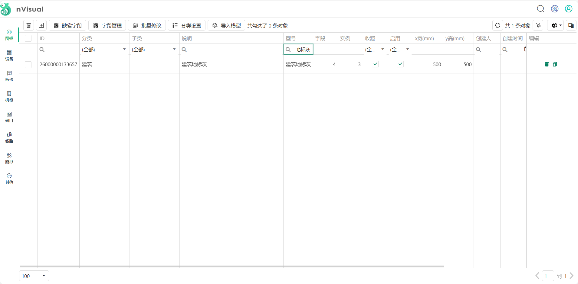Open the column chooser icon
Viewport: 578px width, 284px height.
(x=571, y=25)
